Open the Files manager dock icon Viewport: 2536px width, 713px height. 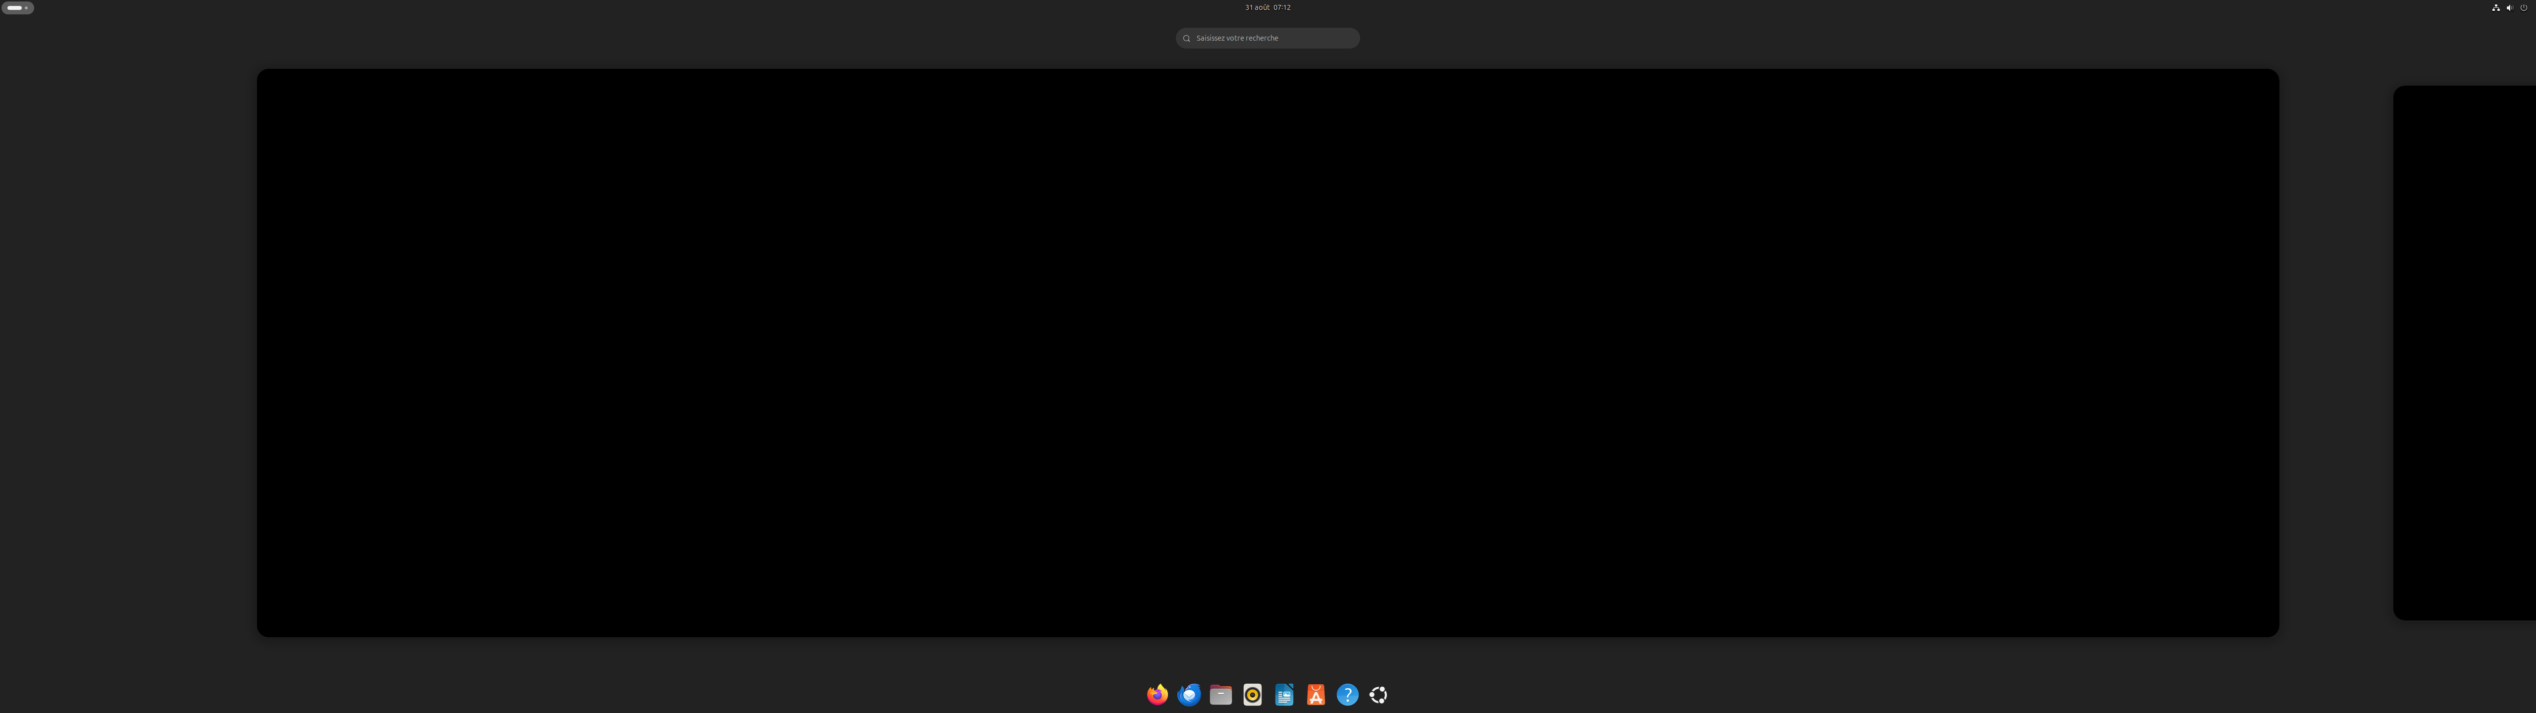pyautogui.click(x=1221, y=695)
